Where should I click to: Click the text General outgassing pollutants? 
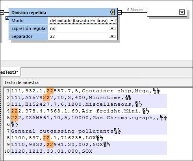62,131
